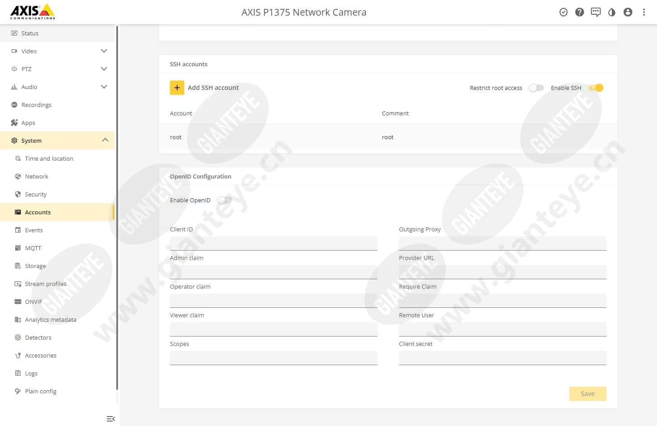Image resolution: width=657 pixels, height=426 pixels.
Task: Click the yellow plus Add SSH account button
Action: [x=177, y=88]
